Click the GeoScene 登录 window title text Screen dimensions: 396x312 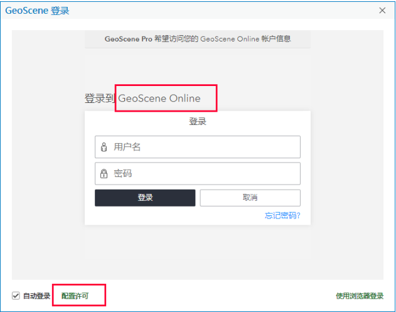click(37, 11)
